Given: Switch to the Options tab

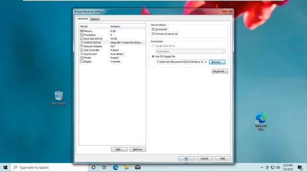Looking at the screenshot, I should (x=95, y=19).
